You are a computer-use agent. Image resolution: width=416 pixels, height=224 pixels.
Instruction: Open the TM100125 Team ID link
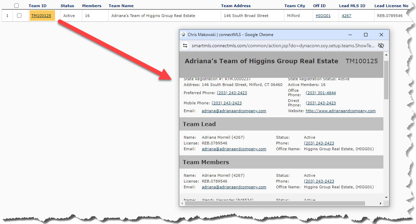point(41,16)
